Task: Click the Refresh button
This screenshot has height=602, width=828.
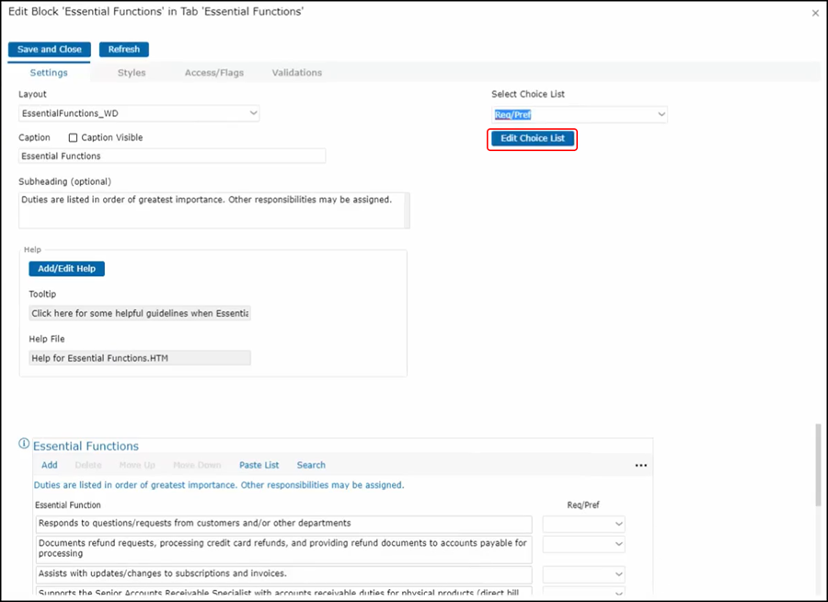Action: click(x=124, y=50)
